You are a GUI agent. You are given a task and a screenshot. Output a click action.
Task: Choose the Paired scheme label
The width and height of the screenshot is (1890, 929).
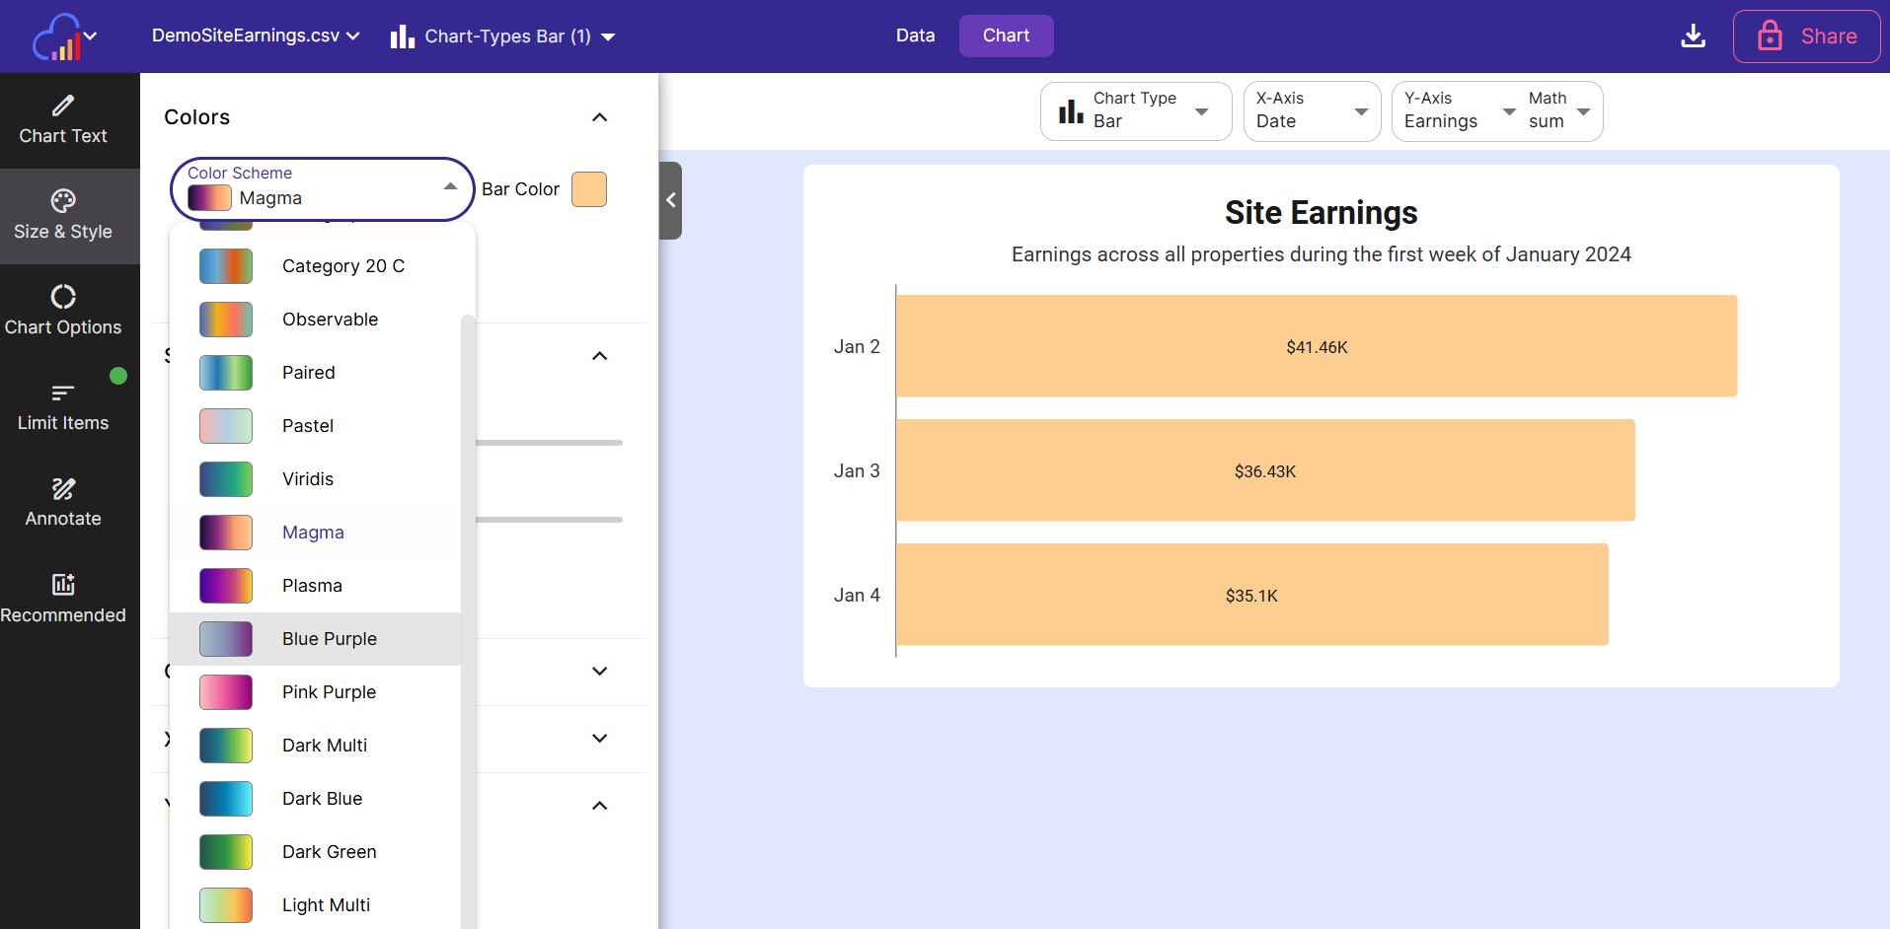pos(309,373)
